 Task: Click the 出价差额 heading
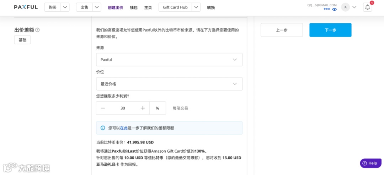(24, 30)
